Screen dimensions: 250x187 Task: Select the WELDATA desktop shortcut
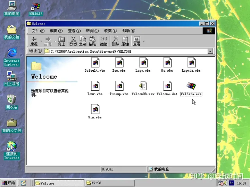click(36, 6)
